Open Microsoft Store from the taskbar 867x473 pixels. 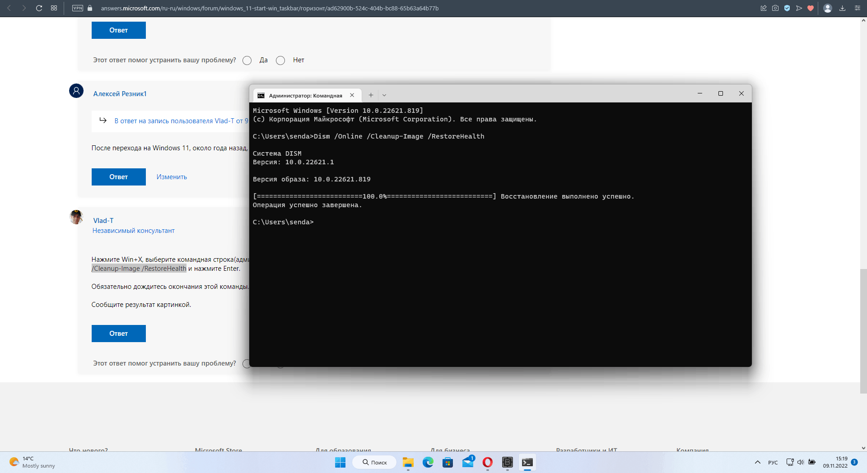pos(447,462)
